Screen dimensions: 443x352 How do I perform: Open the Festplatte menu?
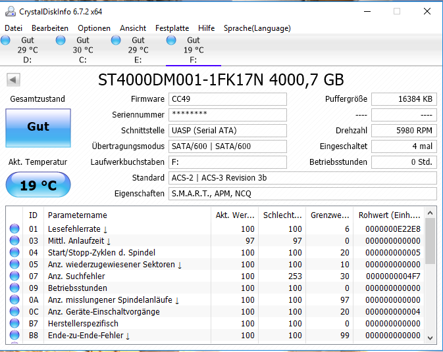[x=172, y=28]
